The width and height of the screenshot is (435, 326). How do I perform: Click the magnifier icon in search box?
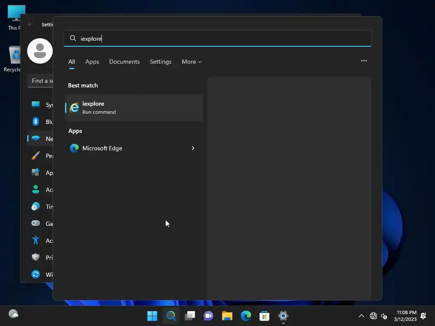click(x=73, y=38)
